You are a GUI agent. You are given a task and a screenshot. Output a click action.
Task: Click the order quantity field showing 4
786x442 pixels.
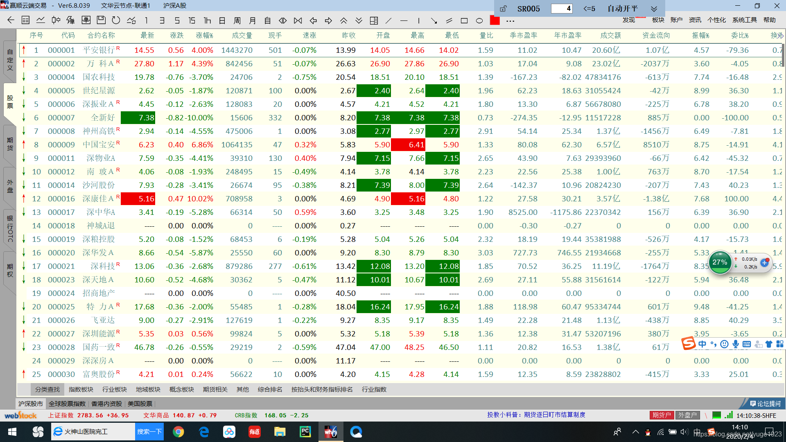click(x=562, y=9)
